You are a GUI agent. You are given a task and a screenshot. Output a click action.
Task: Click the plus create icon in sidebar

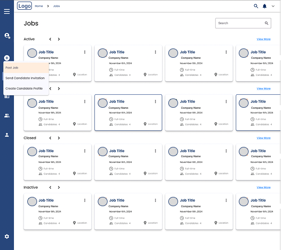tap(7, 58)
